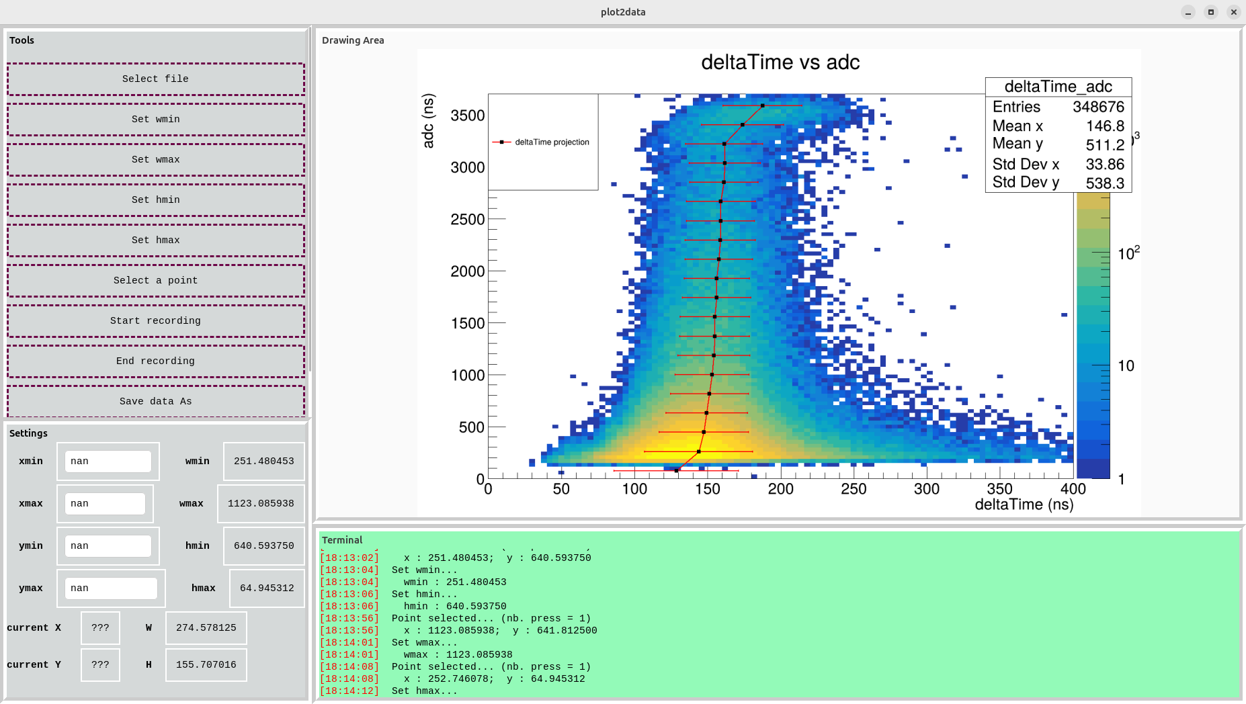The height and width of the screenshot is (704, 1246).
Task: Click the current Y value box
Action: coord(100,665)
